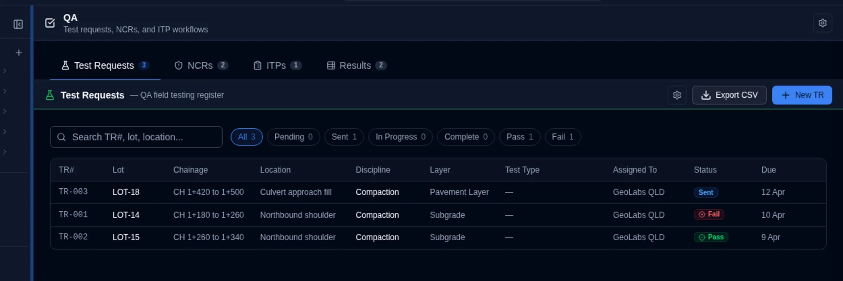The width and height of the screenshot is (843, 281).
Task: Click the Lot column header
Action: (x=118, y=170)
